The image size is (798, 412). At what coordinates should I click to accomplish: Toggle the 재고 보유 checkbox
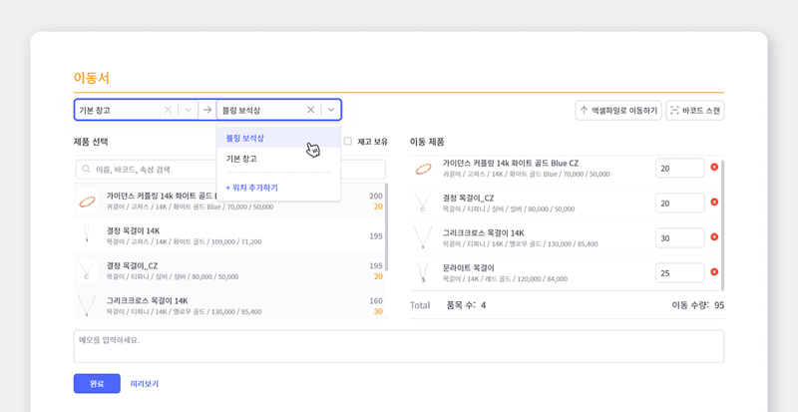pyautogui.click(x=348, y=142)
